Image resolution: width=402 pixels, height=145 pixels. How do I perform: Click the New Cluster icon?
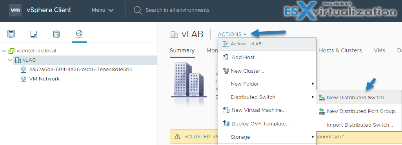[226, 71]
